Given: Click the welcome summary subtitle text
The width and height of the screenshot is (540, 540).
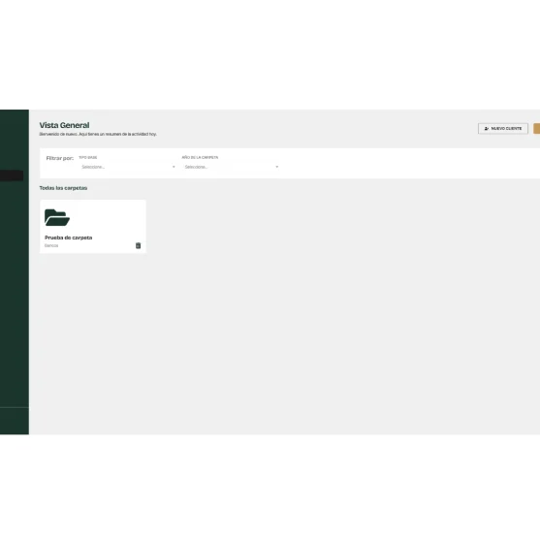Looking at the screenshot, I should 98,134.
